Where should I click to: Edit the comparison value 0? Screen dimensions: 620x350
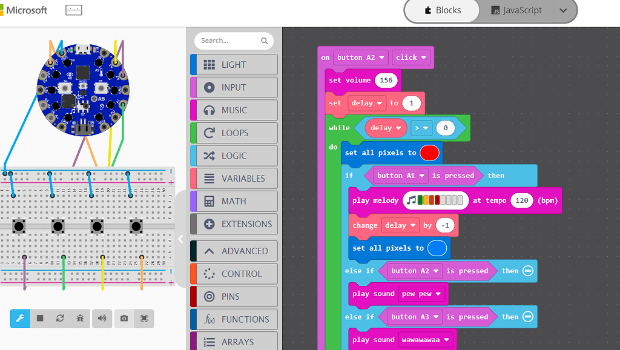click(445, 128)
